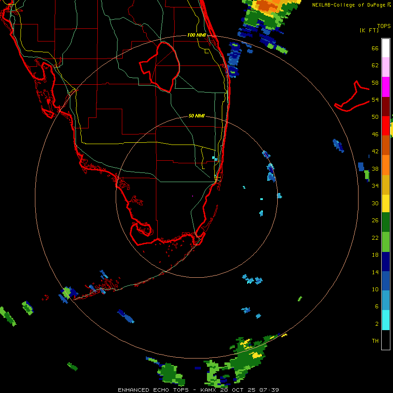Click the 22 legend value
The image size is (393, 393).
click(375, 238)
